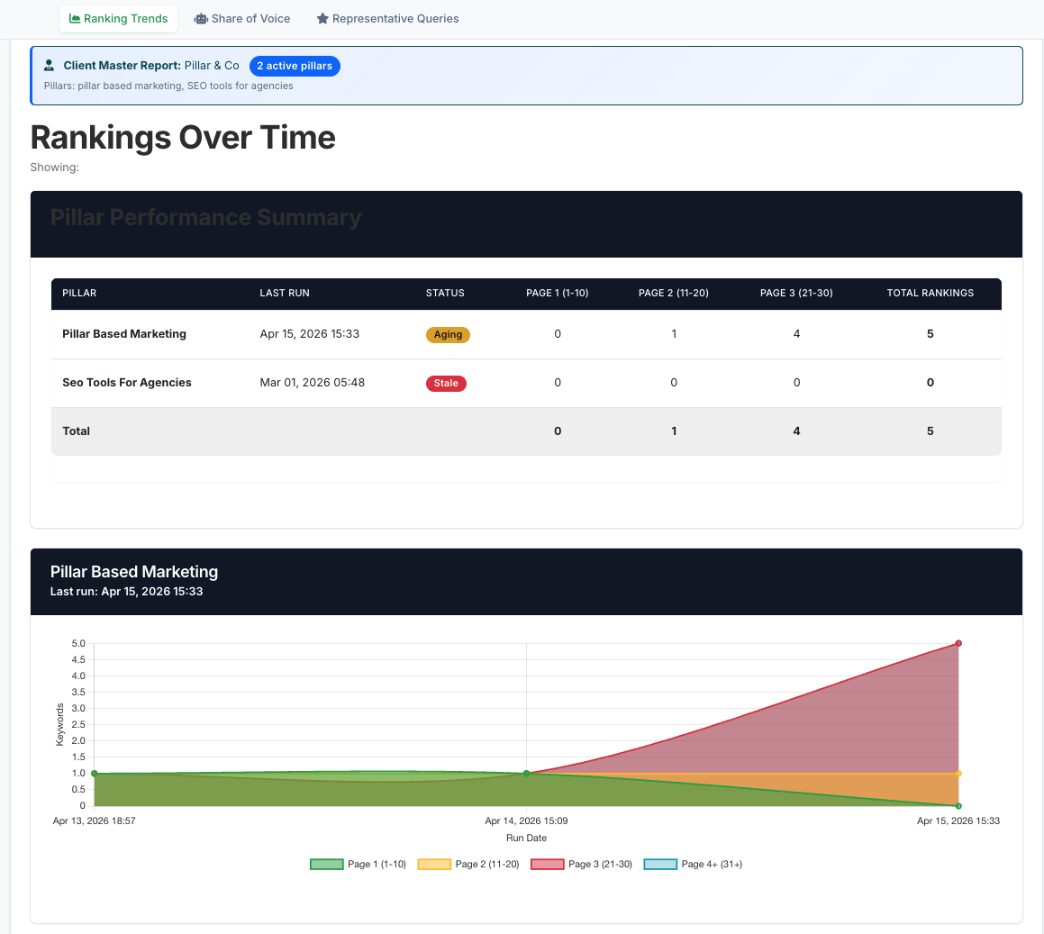The width and height of the screenshot is (1044, 934).
Task: Click the green data point at Apr 14 15:09
Action: 527,774
